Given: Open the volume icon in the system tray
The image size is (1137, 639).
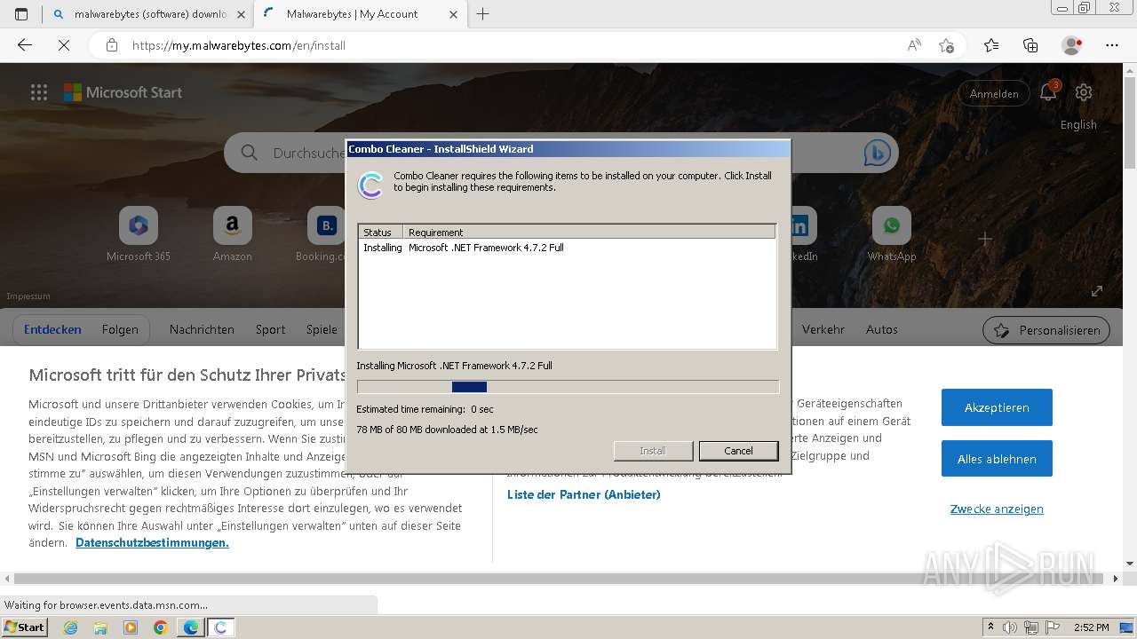Looking at the screenshot, I should click(x=1010, y=627).
